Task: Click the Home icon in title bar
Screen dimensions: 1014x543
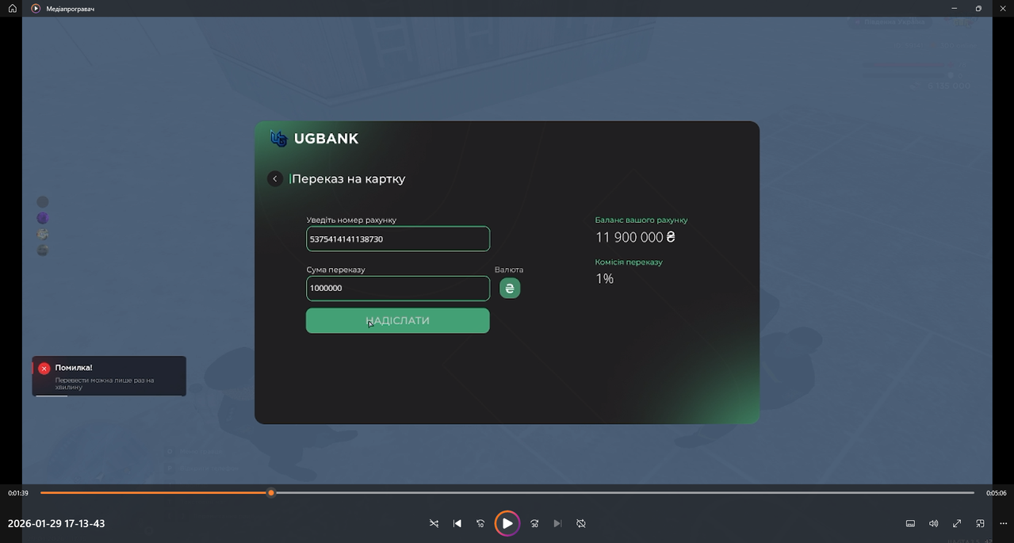Action: point(13,8)
